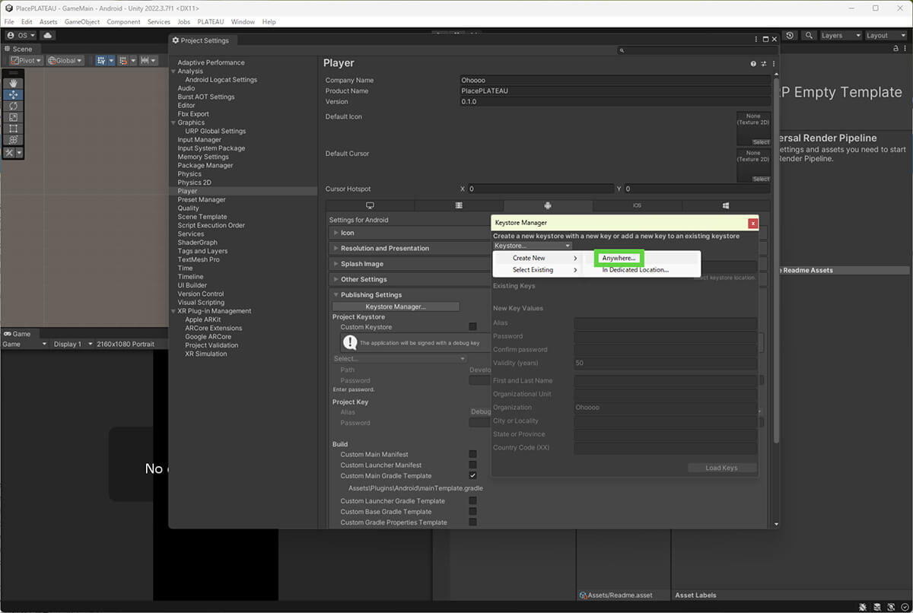This screenshot has height=613, width=913.
Task: Open the Assets menu
Action: pyautogui.click(x=48, y=22)
